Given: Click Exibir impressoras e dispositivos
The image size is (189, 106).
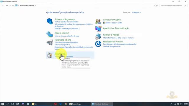Looking at the screenshot, I should (66, 42).
